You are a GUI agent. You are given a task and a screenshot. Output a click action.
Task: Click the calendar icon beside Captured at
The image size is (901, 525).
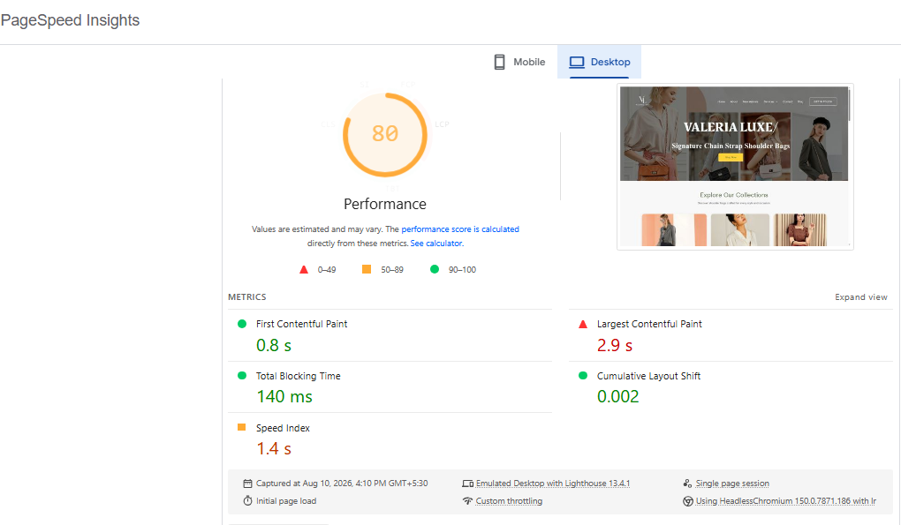click(247, 484)
